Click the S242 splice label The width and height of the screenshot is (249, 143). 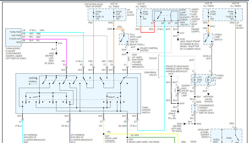point(212,26)
